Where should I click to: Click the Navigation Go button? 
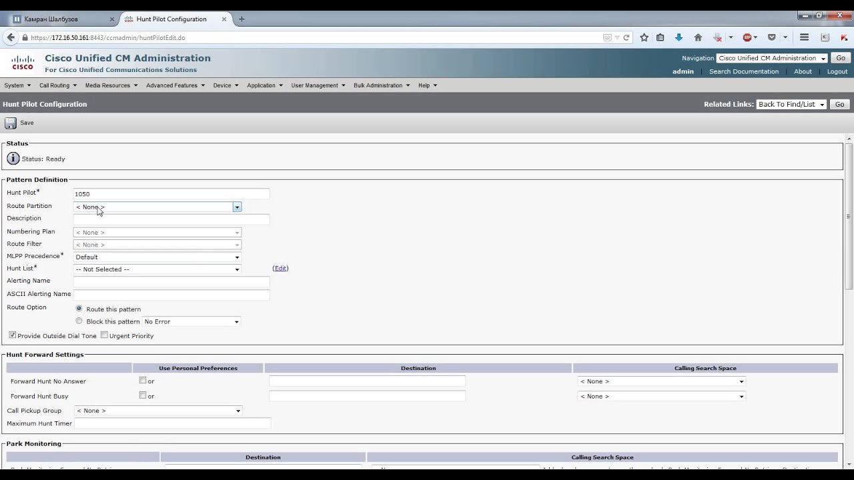841,58
